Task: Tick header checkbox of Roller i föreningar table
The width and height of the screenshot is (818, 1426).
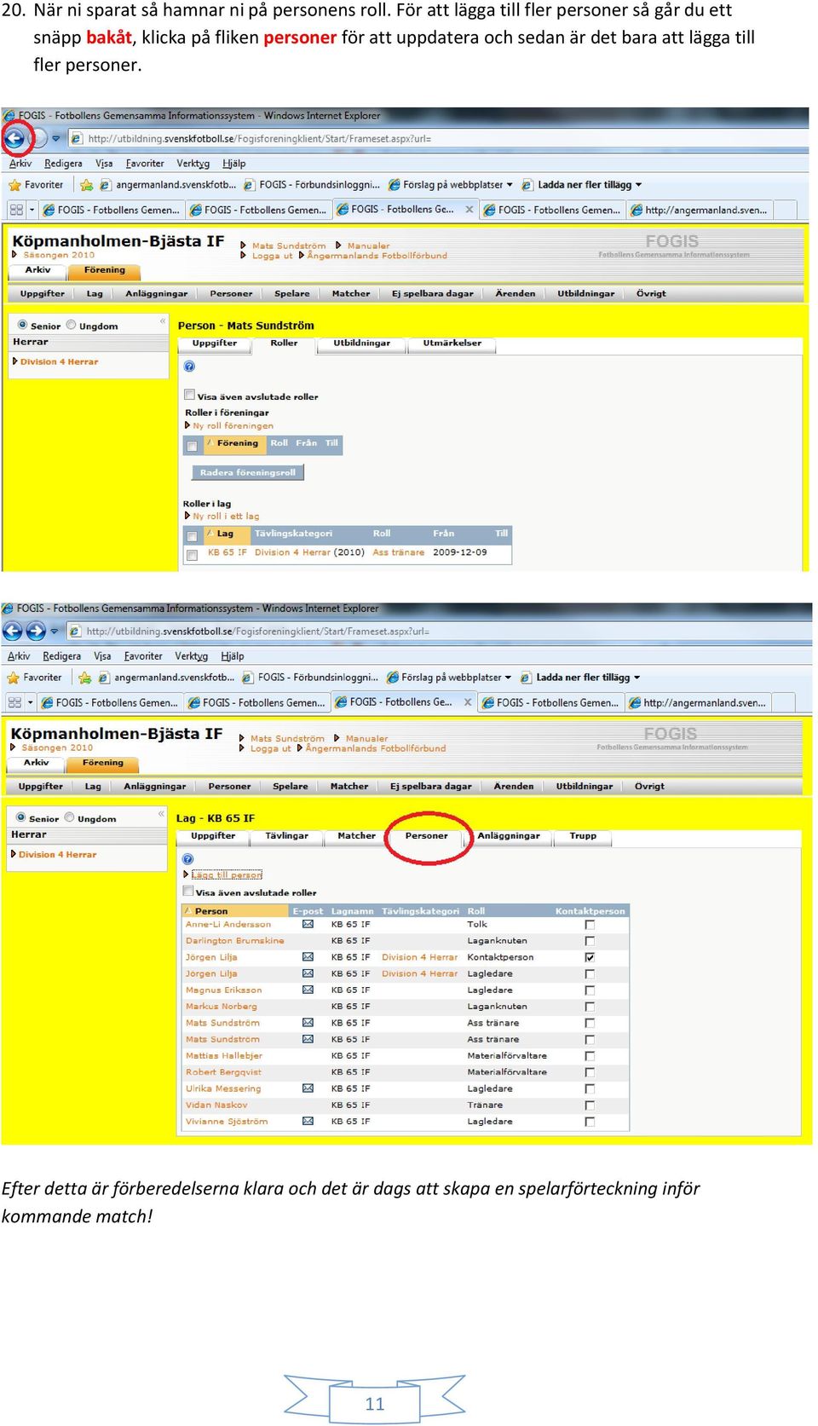Action: tap(192, 446)
